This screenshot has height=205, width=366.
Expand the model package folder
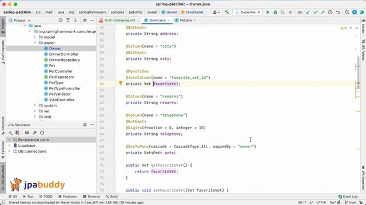[x=35, y=37]
